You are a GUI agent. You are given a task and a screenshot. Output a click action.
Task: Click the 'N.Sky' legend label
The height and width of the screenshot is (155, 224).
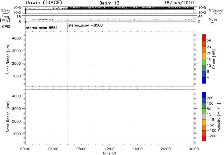5,10
